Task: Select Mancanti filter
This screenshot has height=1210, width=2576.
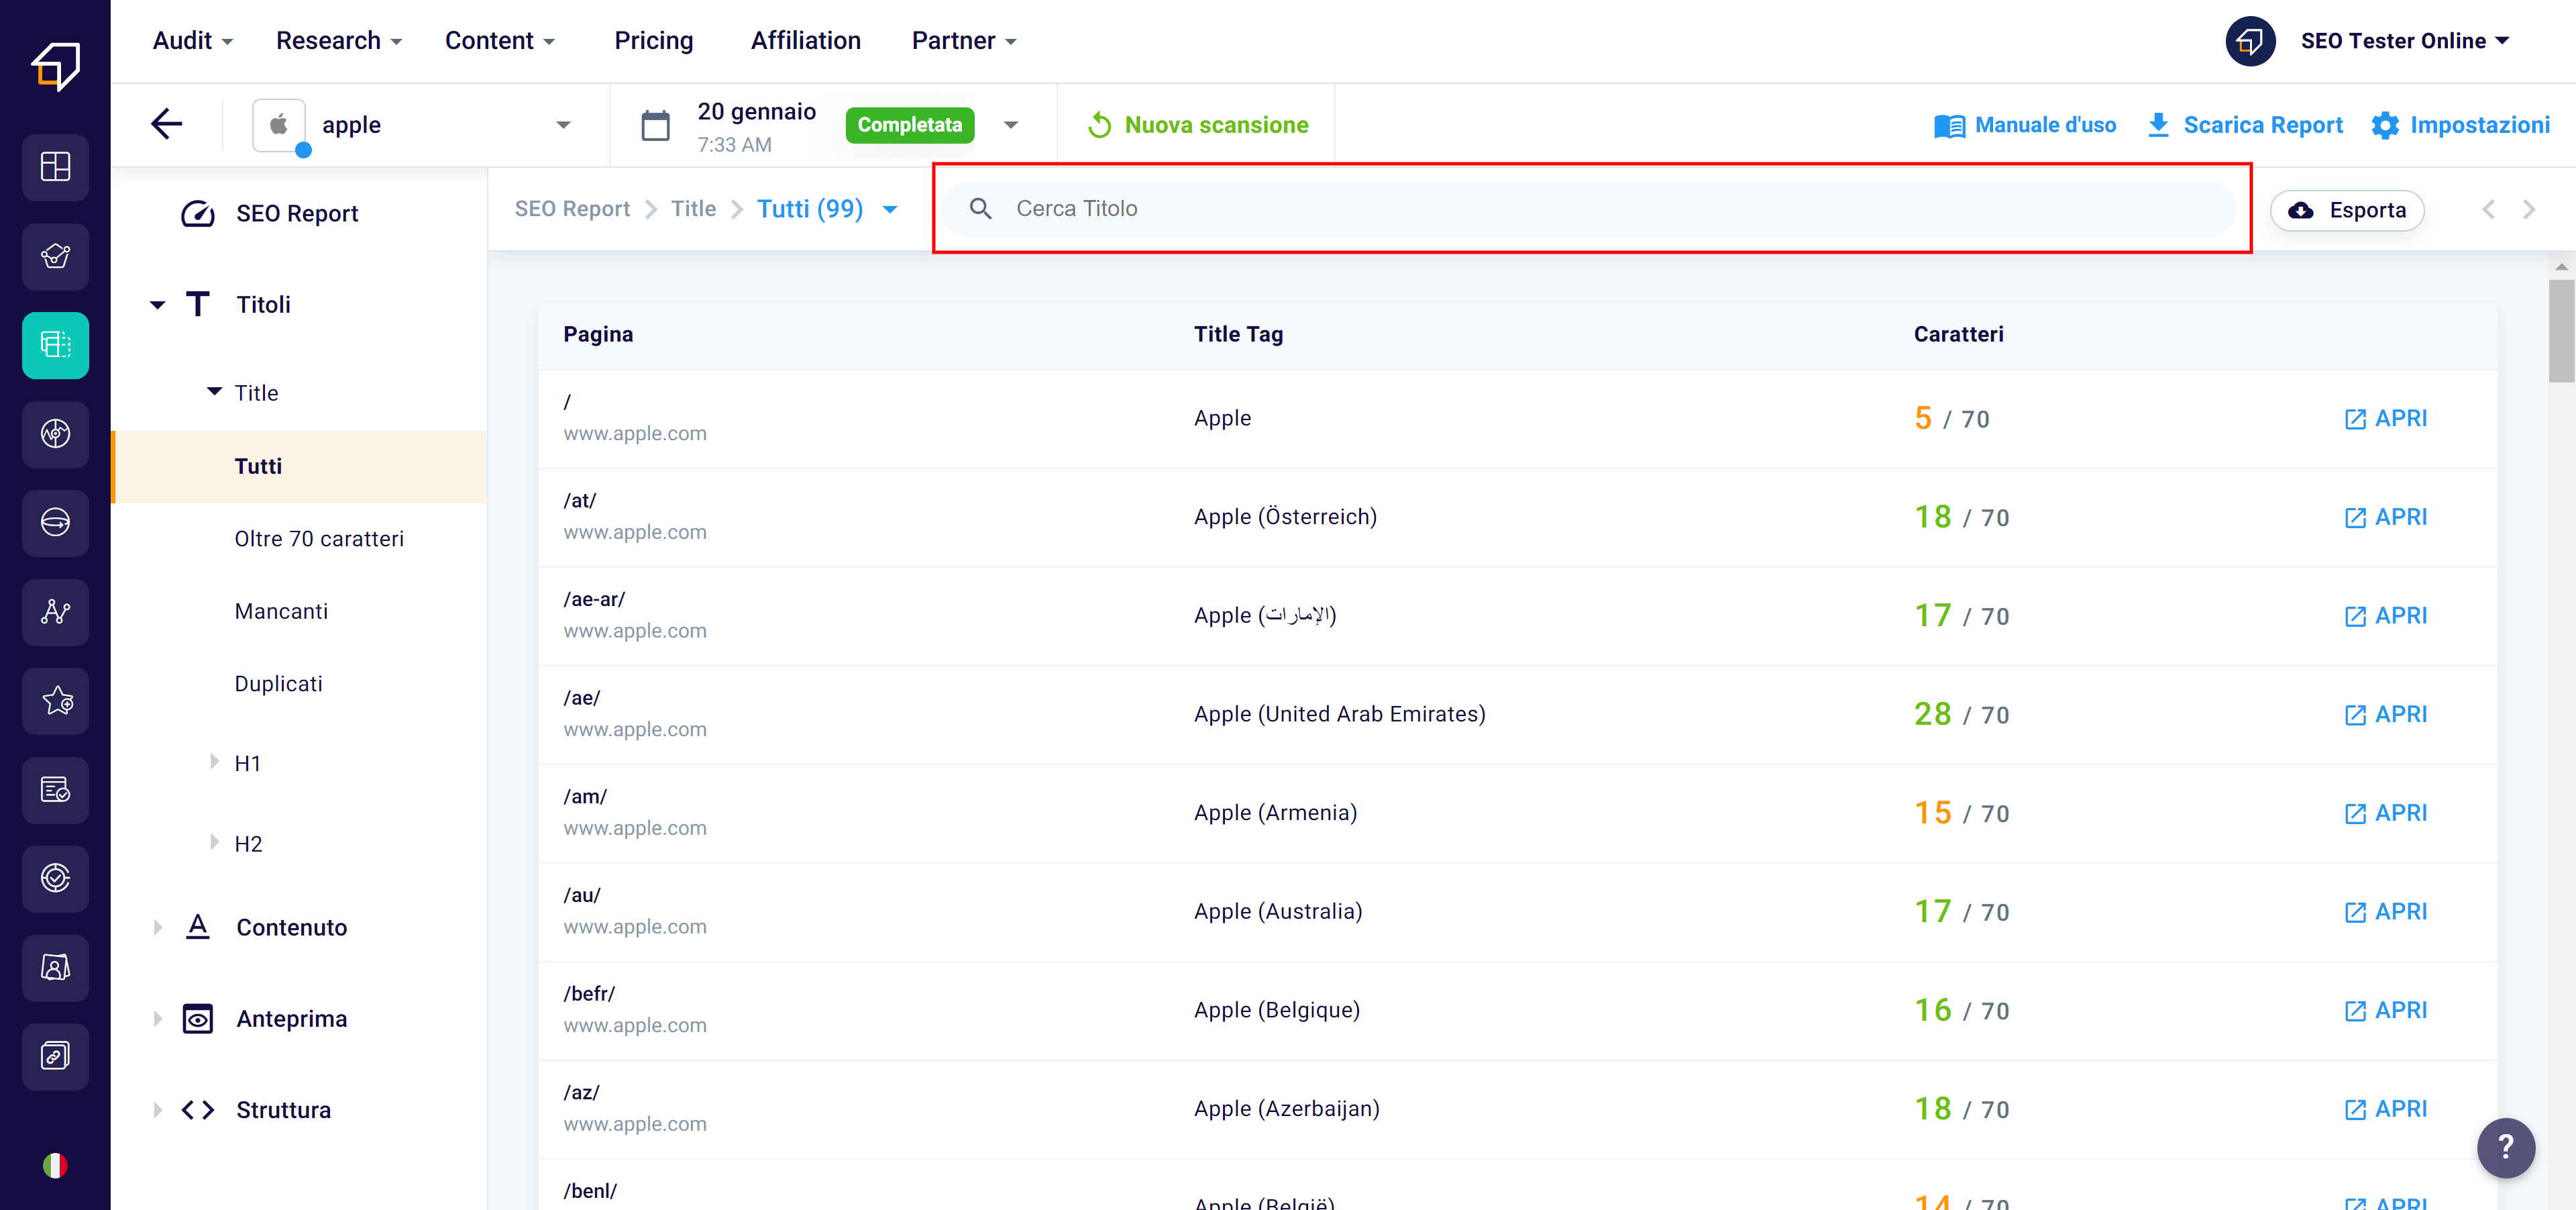Action: coord(281,612)
